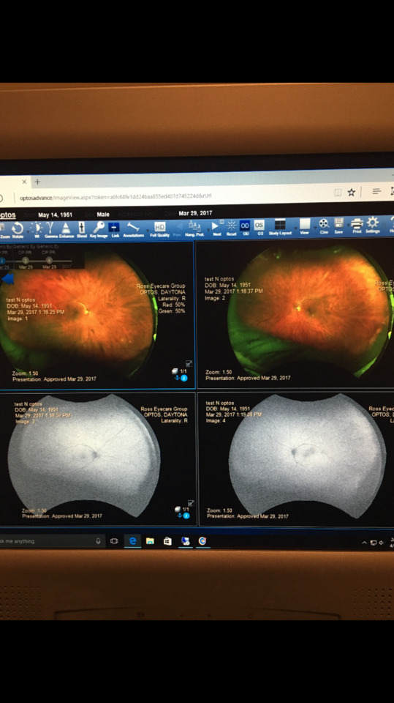The width and height of the screenshot is (394, 703).
Task: Click the info icon in image 1
Action: [184, 379]
